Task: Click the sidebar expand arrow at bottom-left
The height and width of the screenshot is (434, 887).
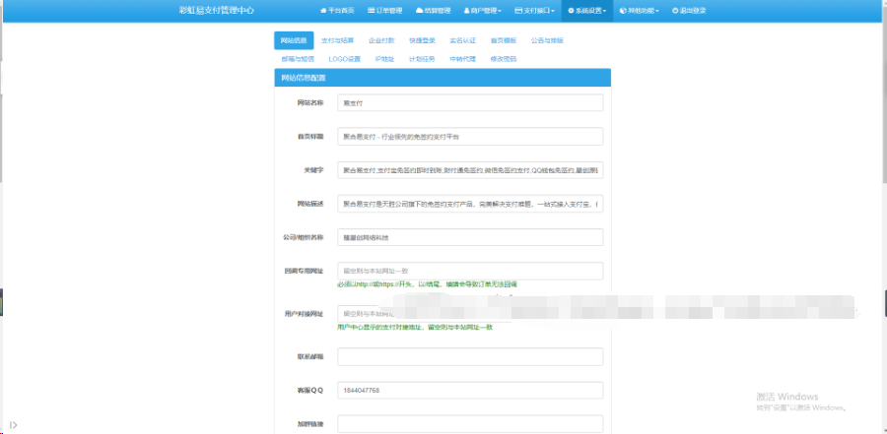Action: [13, 424]
